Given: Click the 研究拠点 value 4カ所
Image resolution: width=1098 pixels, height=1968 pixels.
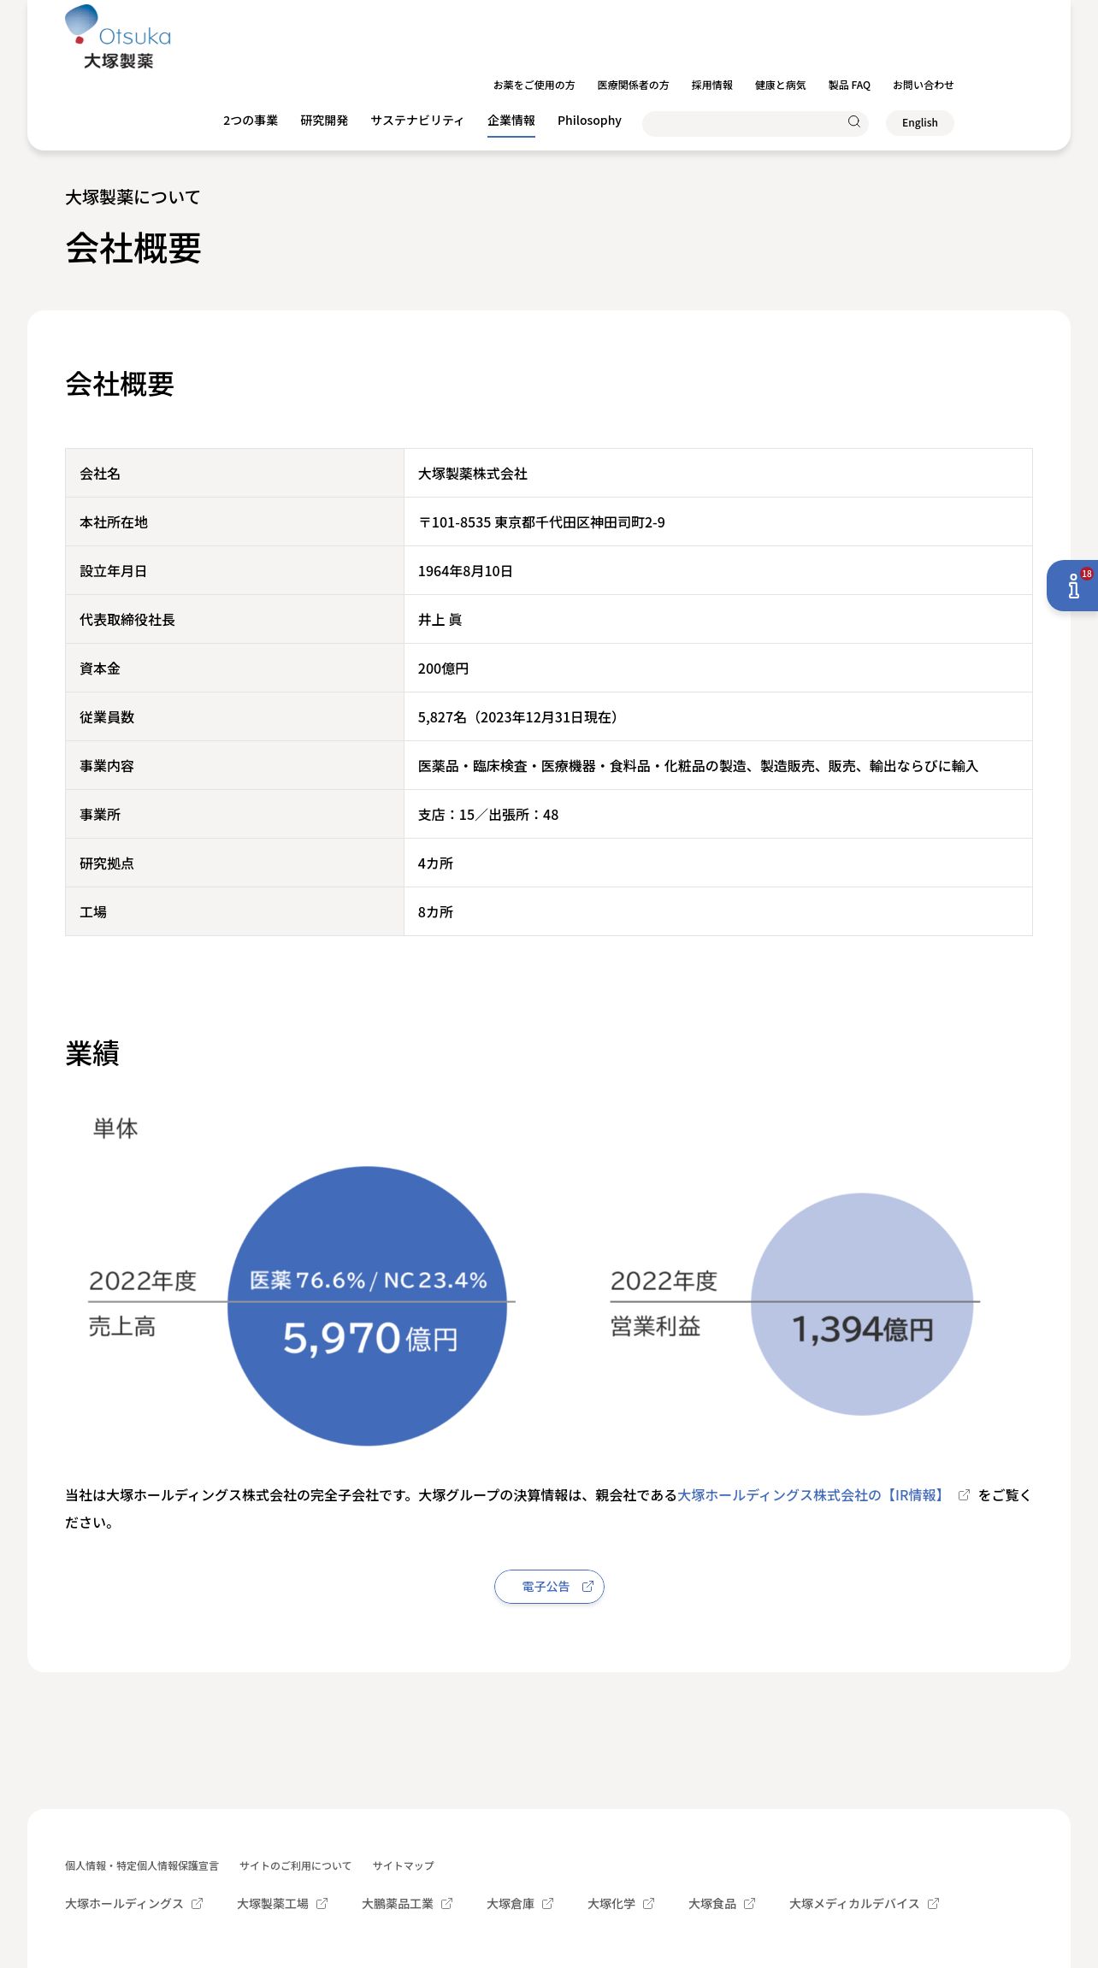Looking at the screenshot, I should coord(435,863).
